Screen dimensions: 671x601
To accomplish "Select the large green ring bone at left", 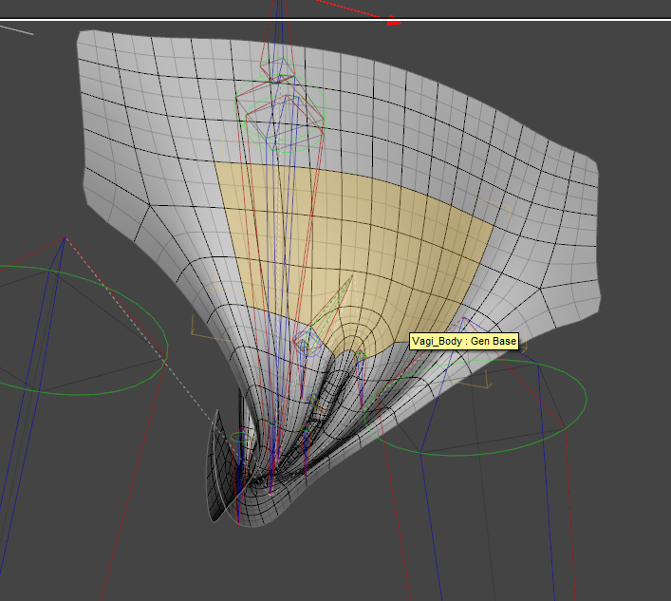I will click(82, 330).
